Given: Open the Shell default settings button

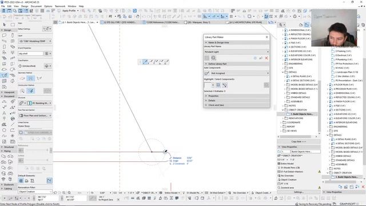Looking at the screenshot, I should coord(47,29).
